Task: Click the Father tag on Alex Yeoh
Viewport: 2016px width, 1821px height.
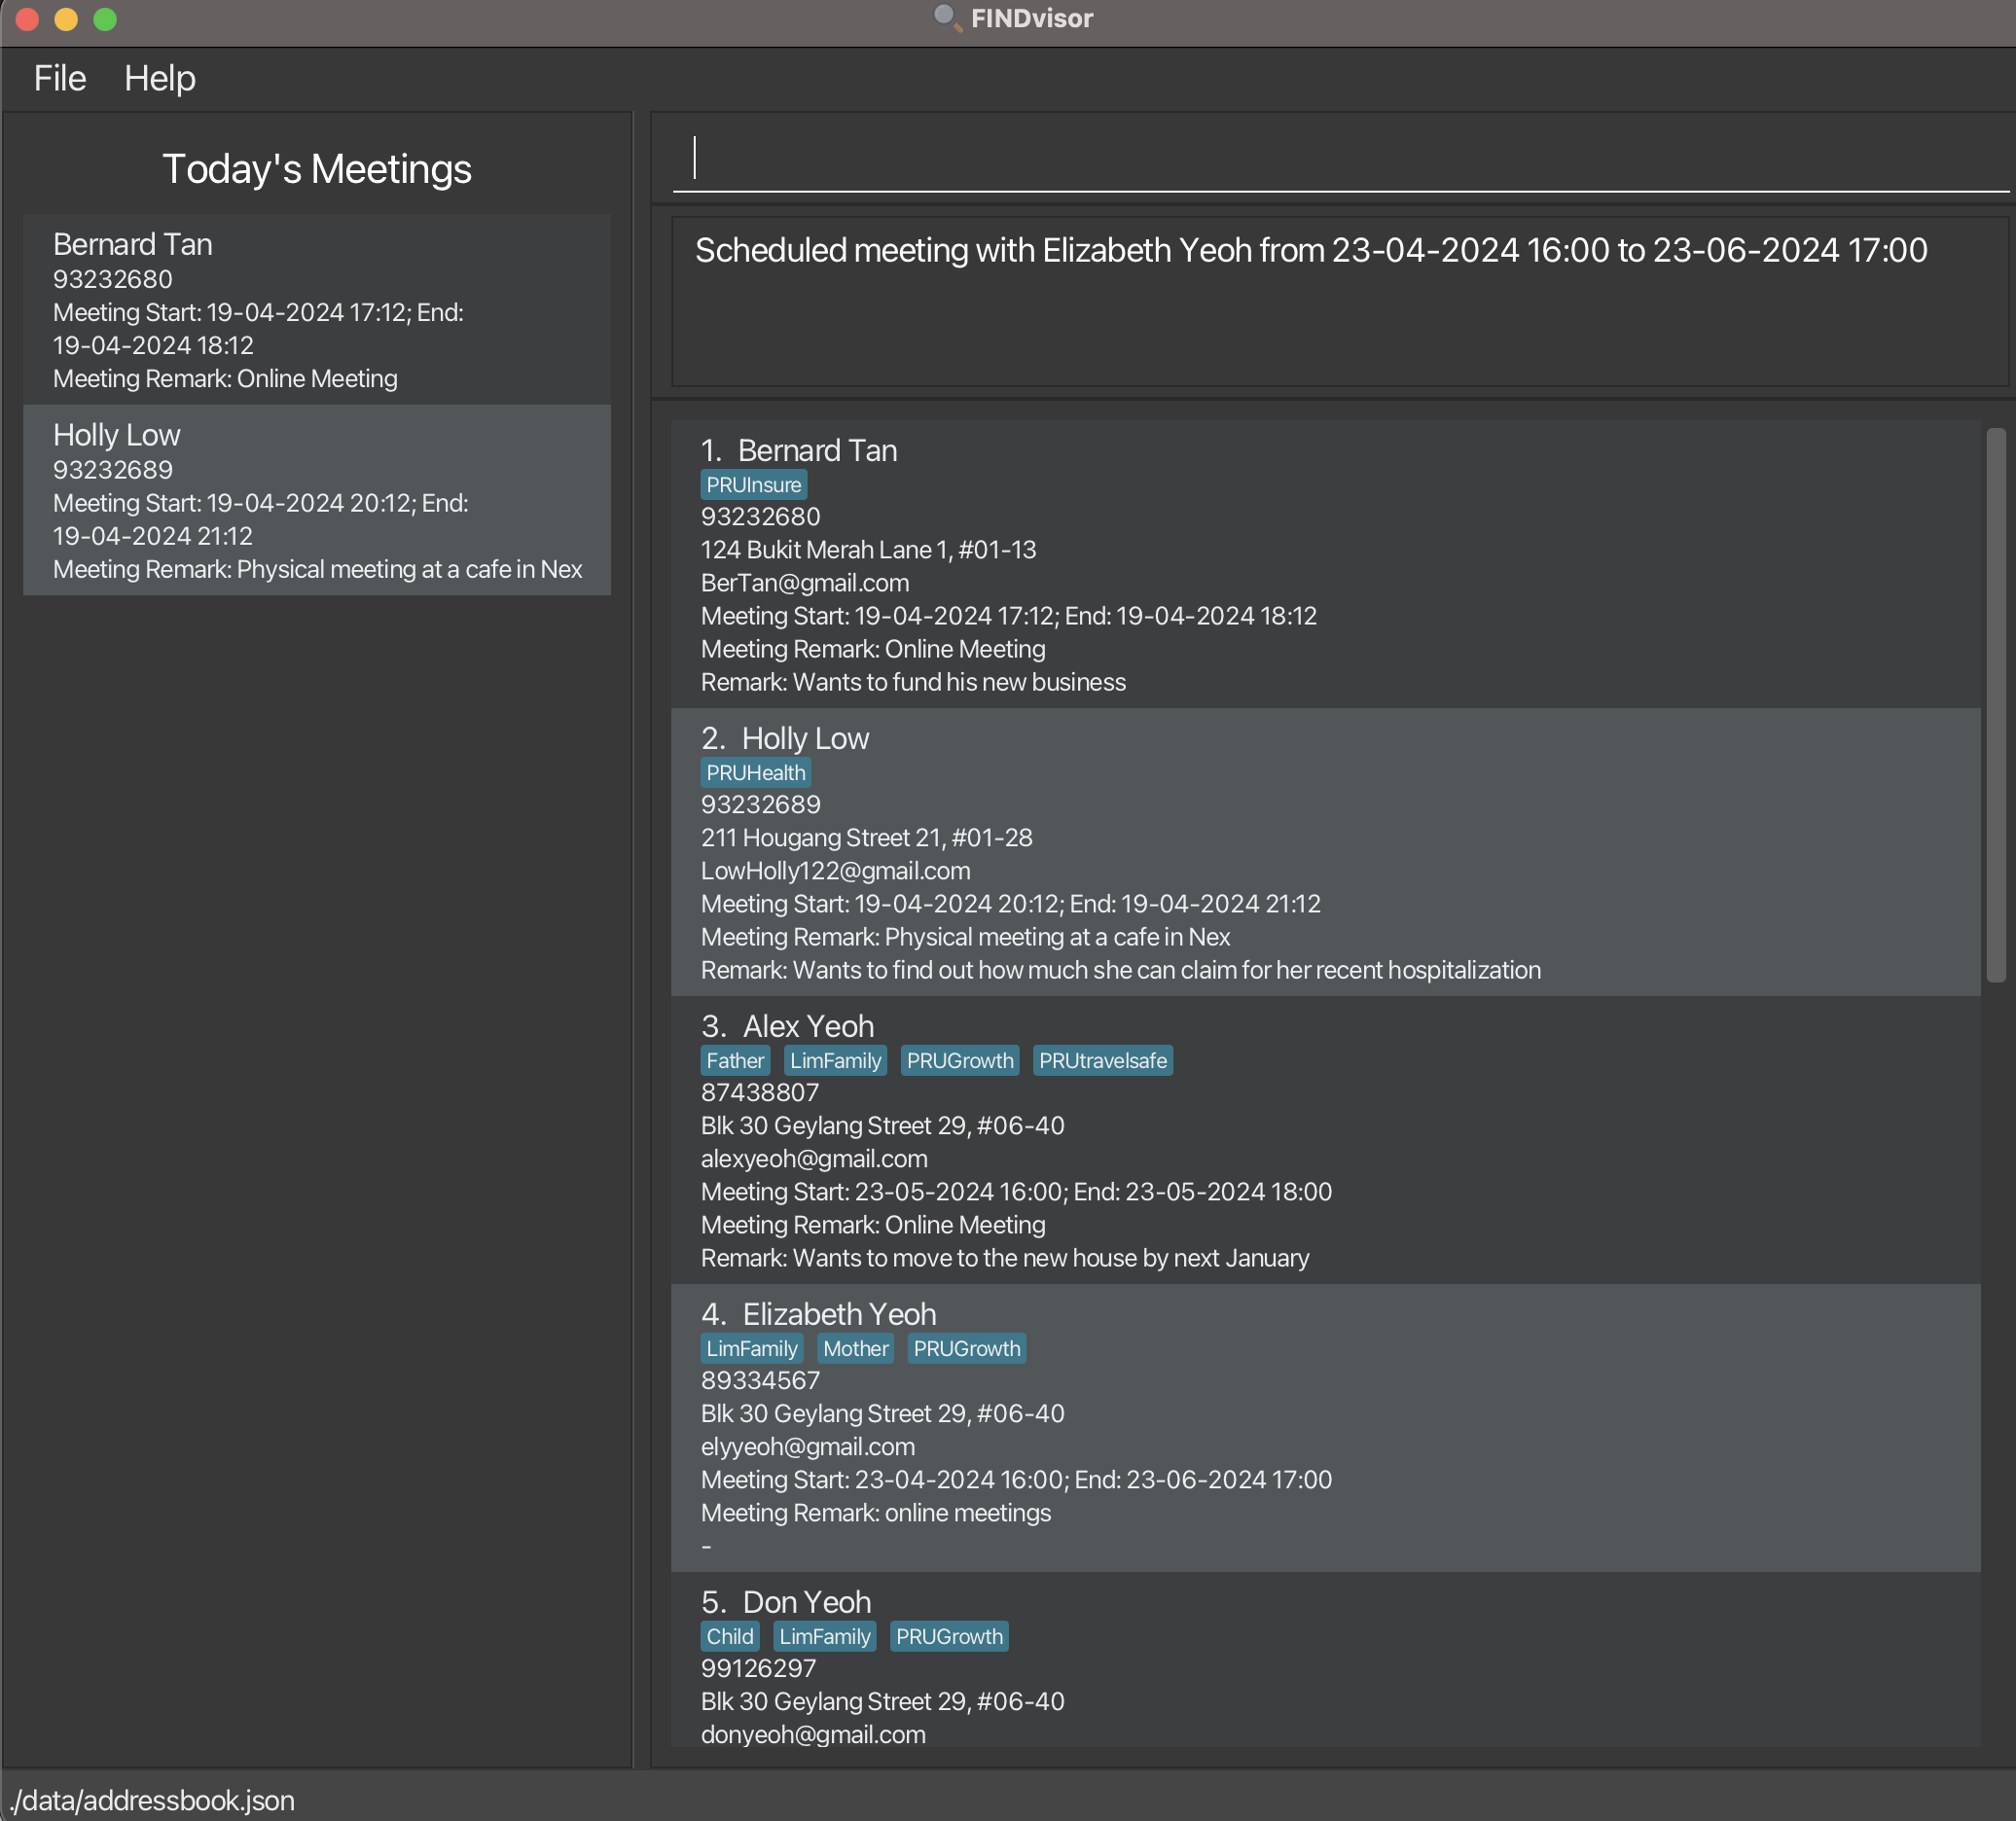Action: pyautogui.click(x=735, y=1061)
